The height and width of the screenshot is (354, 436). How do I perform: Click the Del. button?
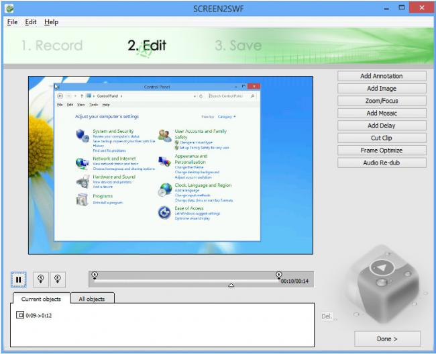click(x=327, y=316)
